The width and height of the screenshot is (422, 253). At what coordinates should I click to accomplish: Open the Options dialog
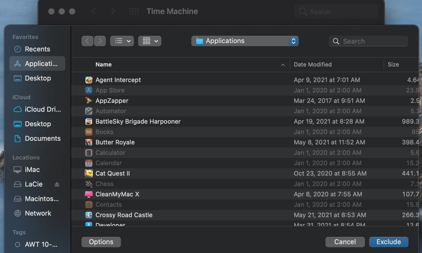101,242
